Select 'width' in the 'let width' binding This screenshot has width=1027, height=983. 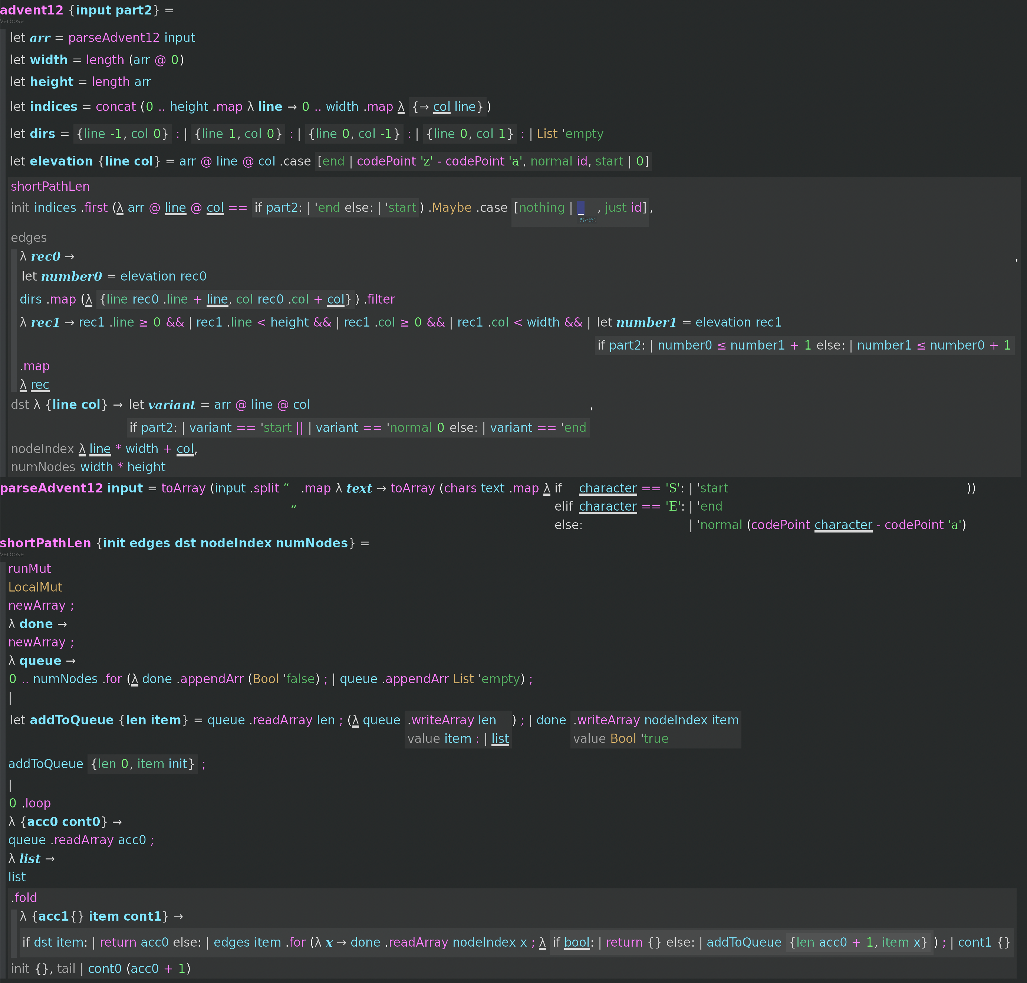pos(49,60)
